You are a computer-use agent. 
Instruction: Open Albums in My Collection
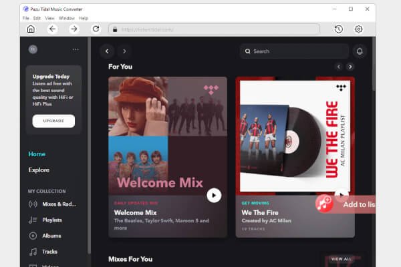[x=51, y=236]
